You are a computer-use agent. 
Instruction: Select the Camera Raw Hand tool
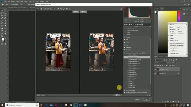tap(41, 9)
